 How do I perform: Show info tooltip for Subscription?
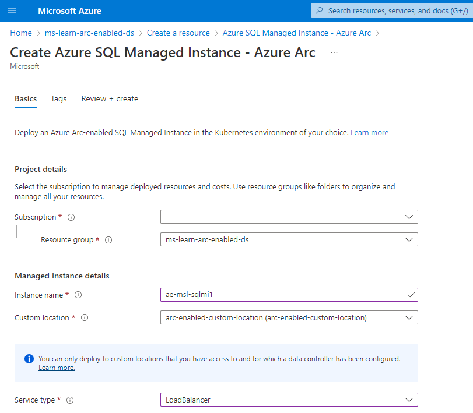click(71, 217)
